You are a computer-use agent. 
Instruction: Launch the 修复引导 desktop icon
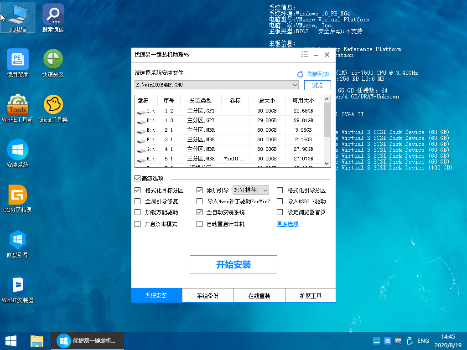tap(18, 244)
